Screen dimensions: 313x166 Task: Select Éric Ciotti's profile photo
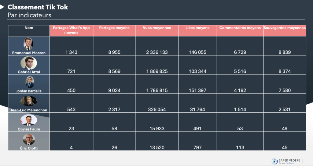click(29, 139)
